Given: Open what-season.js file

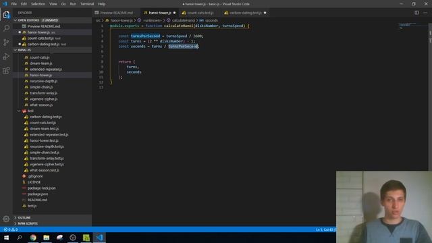Looking at the screenshot, I should point(41,105).
